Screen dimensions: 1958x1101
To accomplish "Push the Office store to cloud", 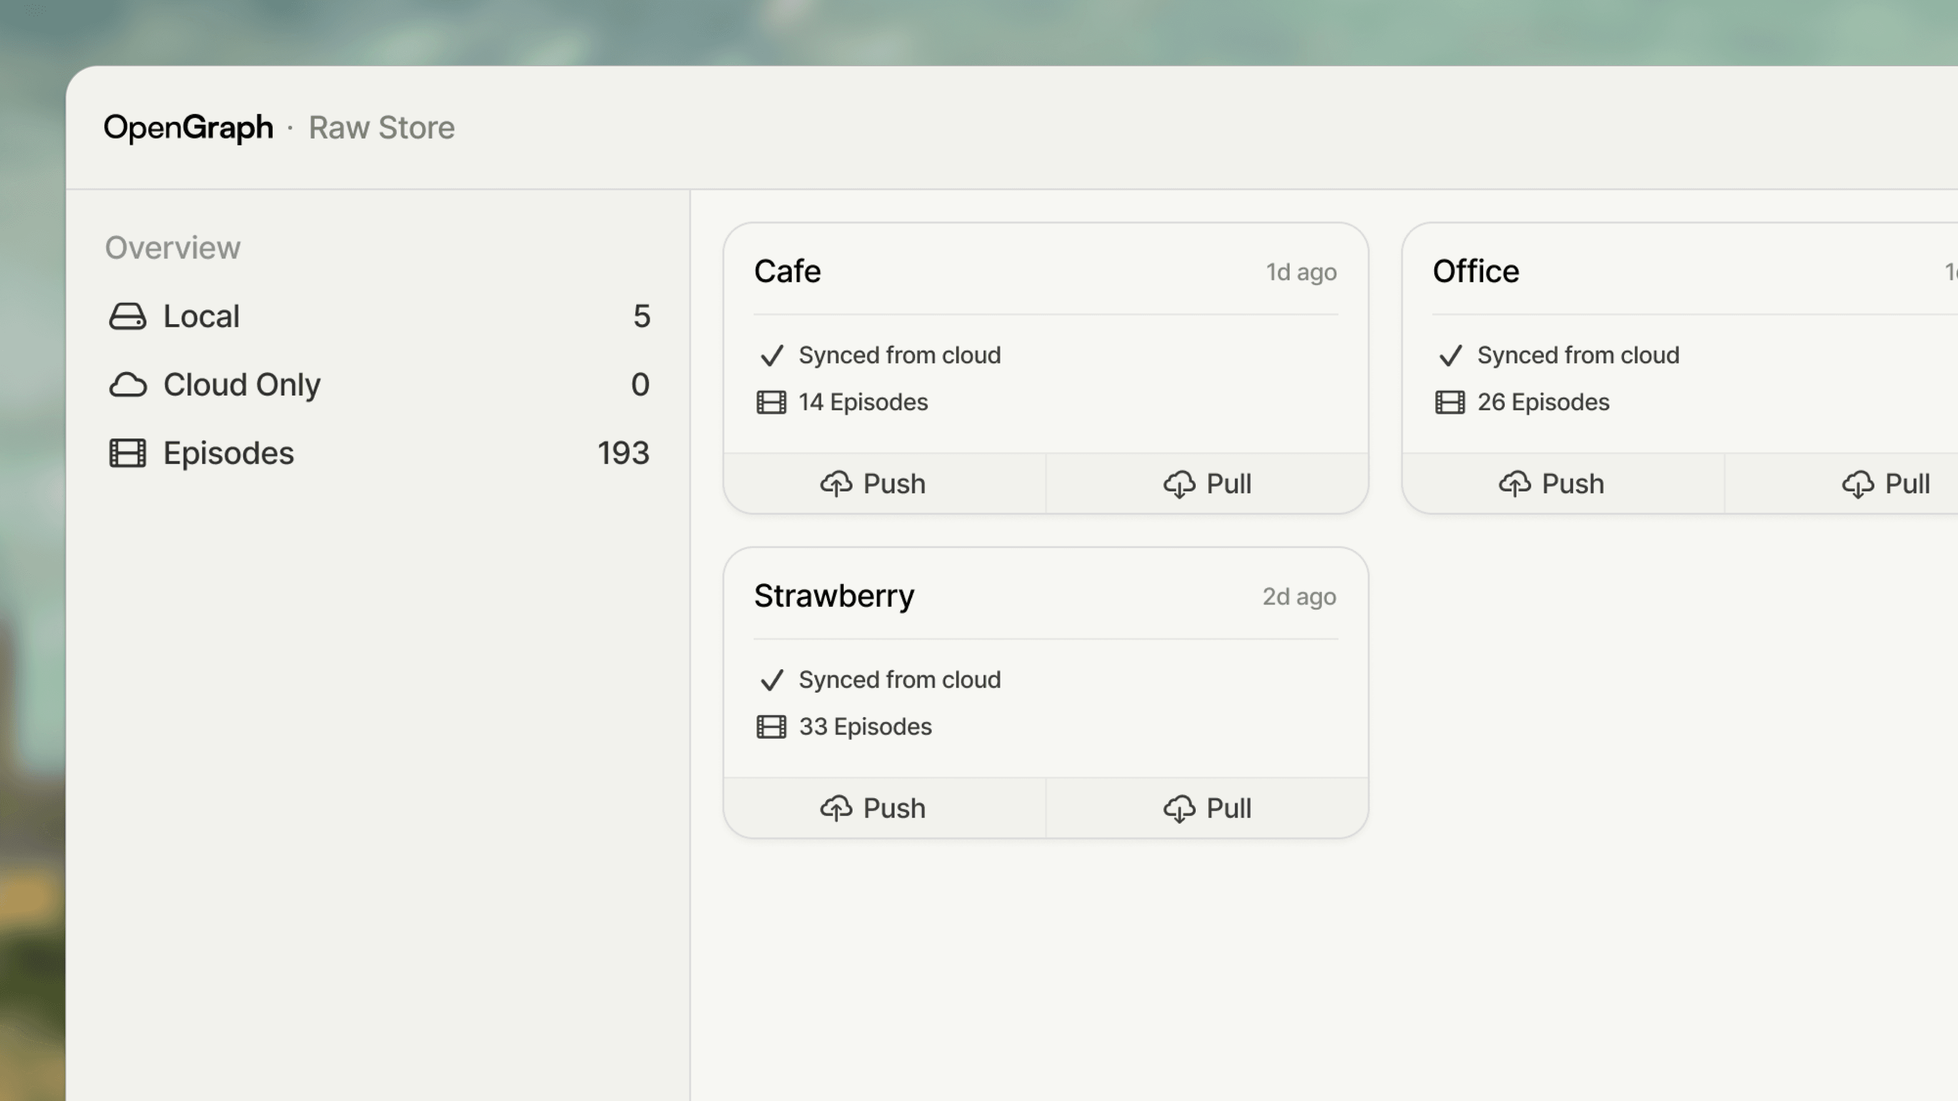I will pos(1551,484).
